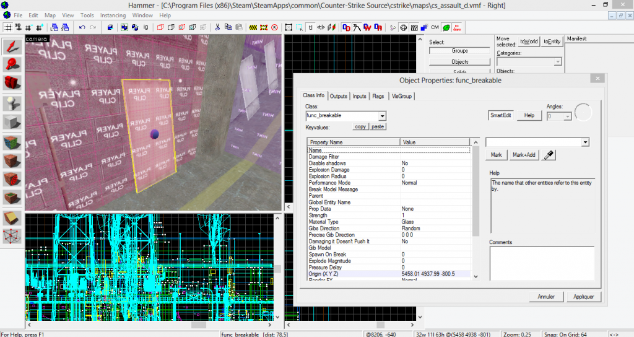
Task: Click the larger grid icon
Action: click(x=39, y=27)
